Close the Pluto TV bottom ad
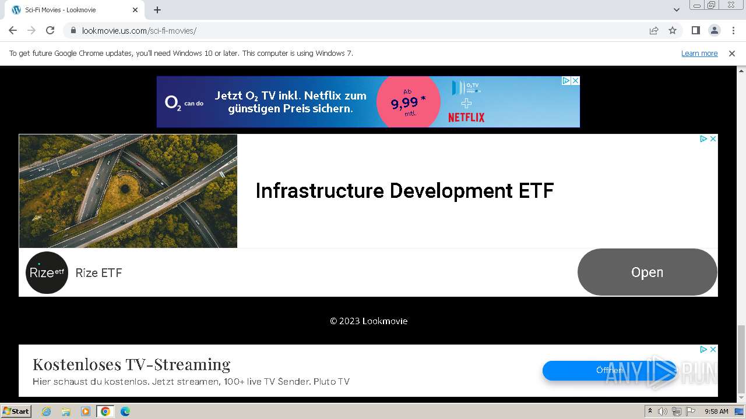Viewport: 746px width, 419px height. pos(713,349)
